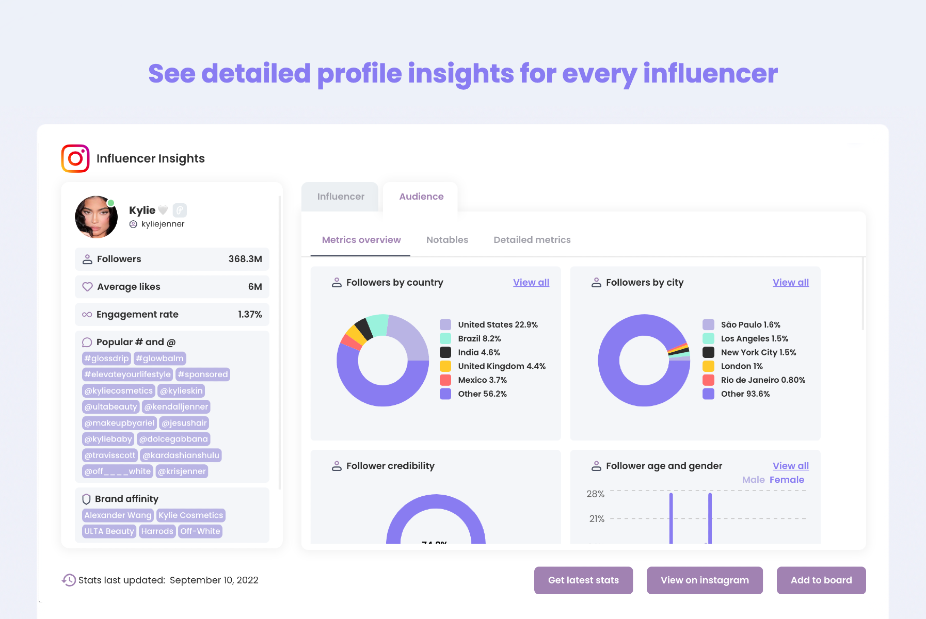The width and height of the screenshot is (926, 619).
Task: Click the Los Angeles legend color swatch
Action: tap(708, 338)
